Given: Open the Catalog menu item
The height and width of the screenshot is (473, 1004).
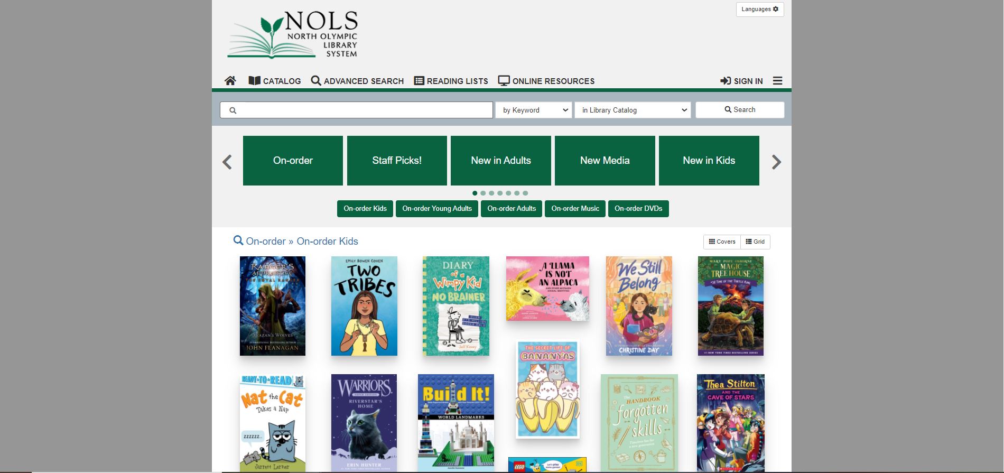Looking at the screenshot, I should [x=275, y=81].
